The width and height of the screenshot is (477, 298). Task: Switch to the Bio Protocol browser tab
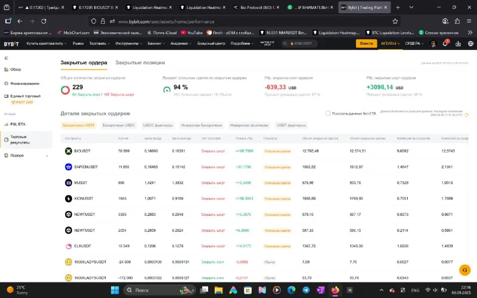pyautogui.click(x=258, y=7)
